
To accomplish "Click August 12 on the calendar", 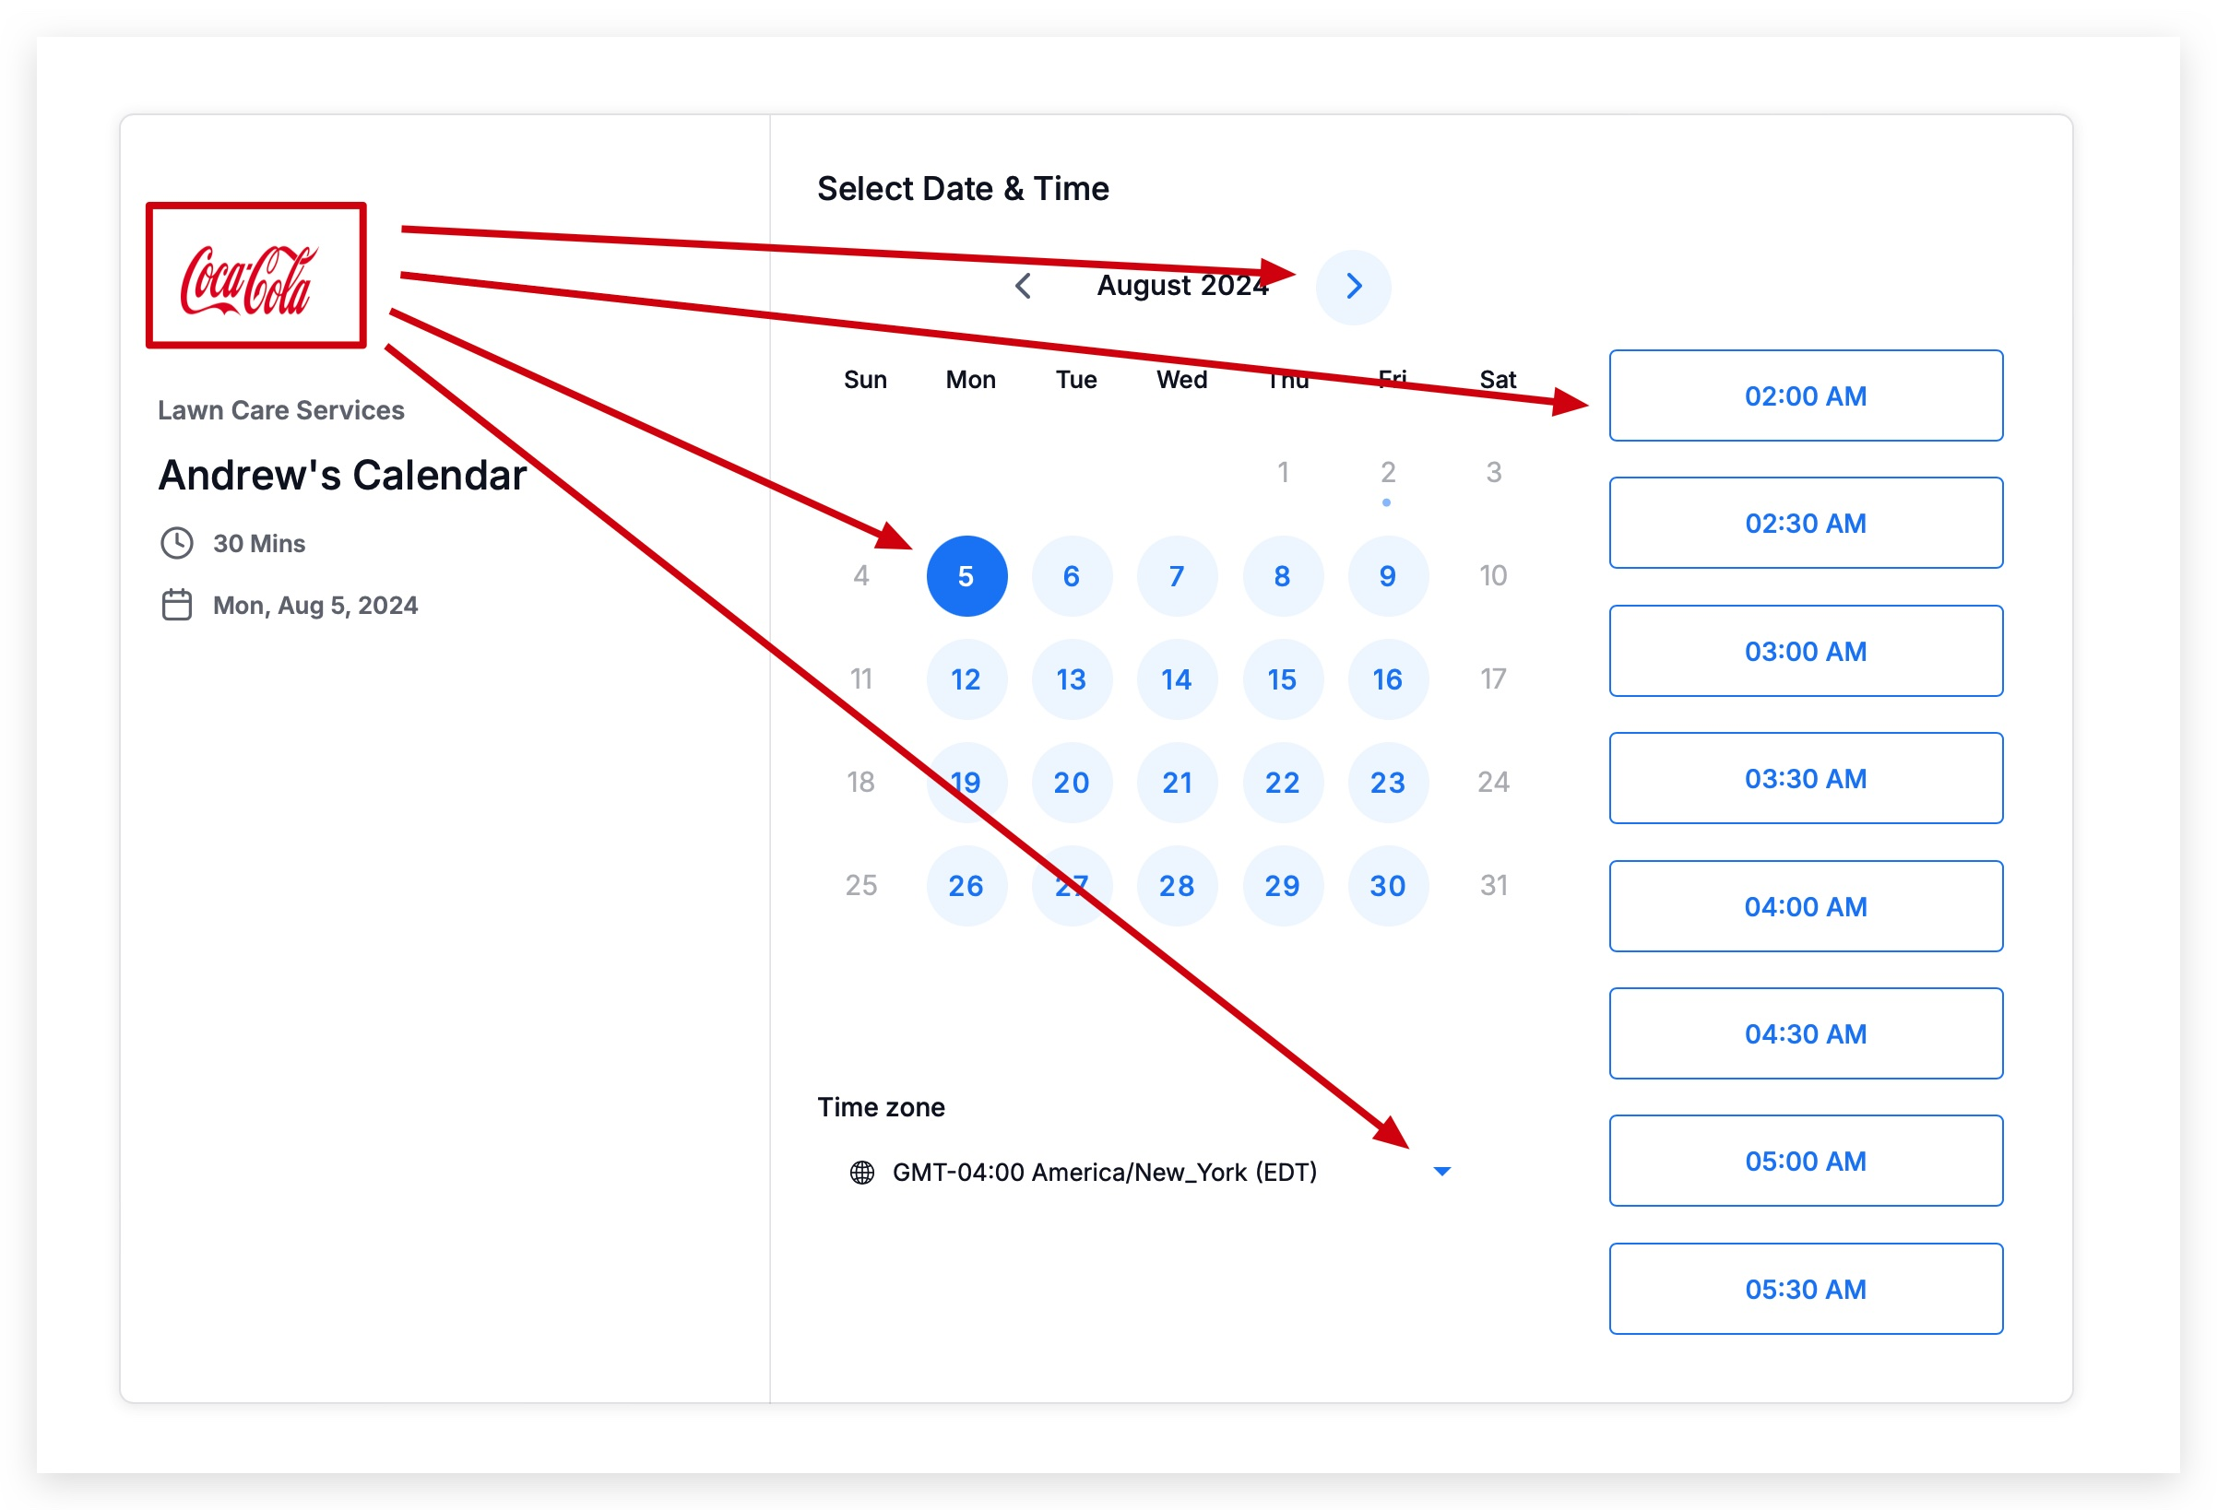I will pyautogui.click(x=966, y=679).
